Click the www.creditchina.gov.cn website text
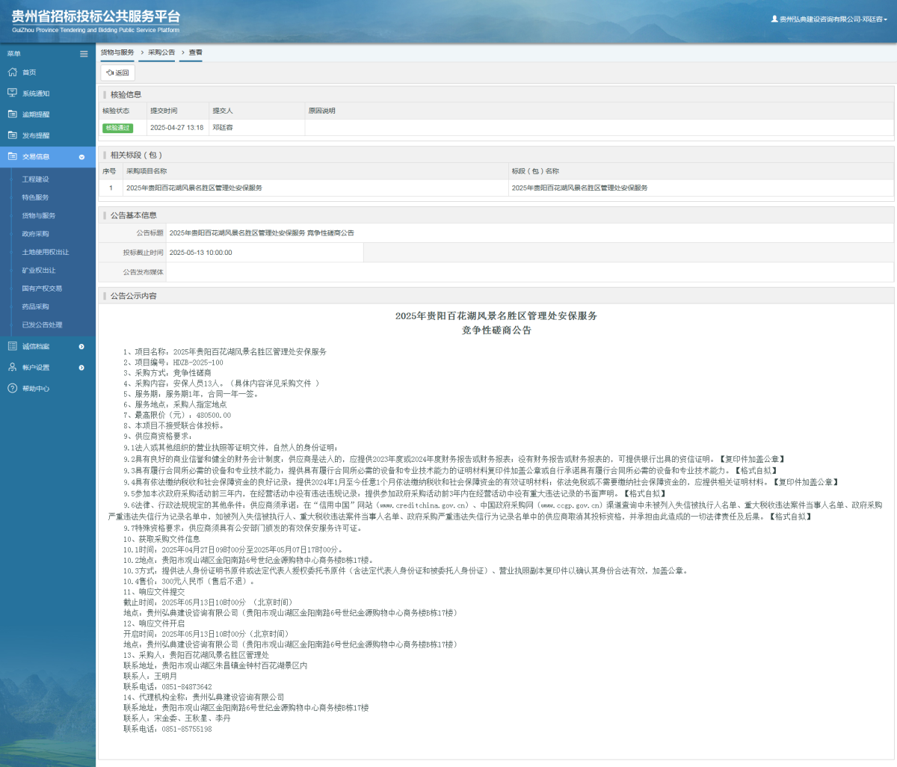The width and height of the screenshot is (897, 767). tap(424, 505)
